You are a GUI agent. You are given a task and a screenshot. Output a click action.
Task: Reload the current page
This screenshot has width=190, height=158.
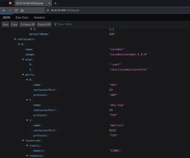click(x=16, y=10)
